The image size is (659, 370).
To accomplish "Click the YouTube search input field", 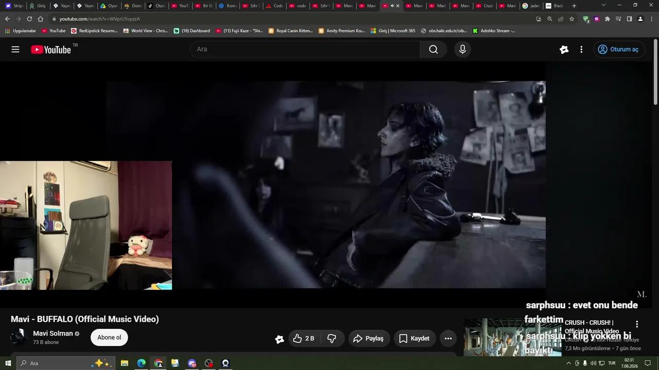I will (305, 49).
